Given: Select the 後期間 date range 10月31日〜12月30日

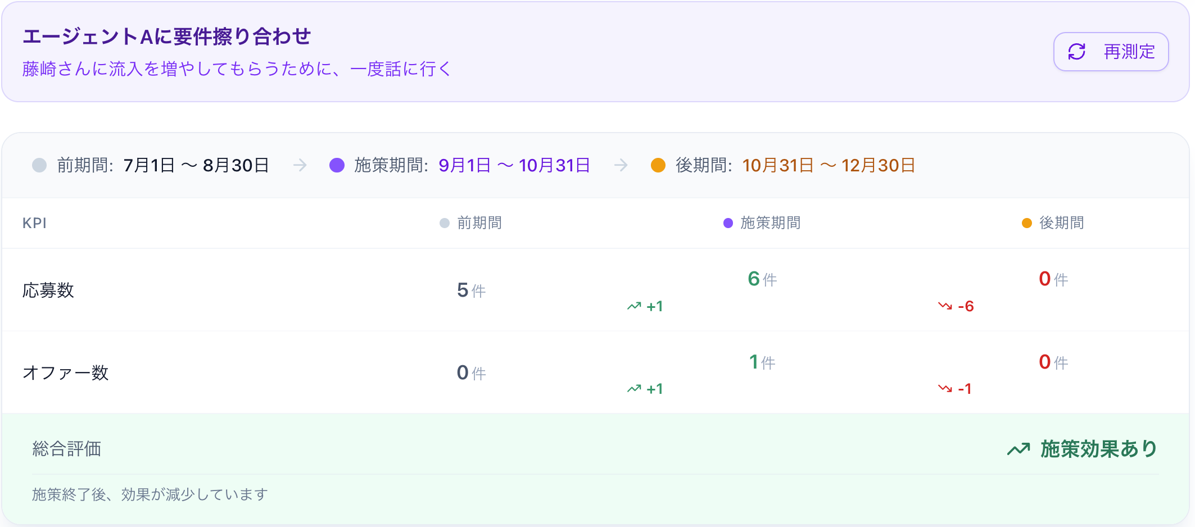Looking at the screenshot, I should click(829, 165).
